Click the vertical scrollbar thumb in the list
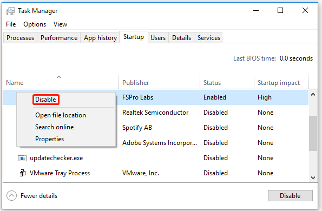Image resolution: width=322 pixels, height=211 pixels. 313,134
